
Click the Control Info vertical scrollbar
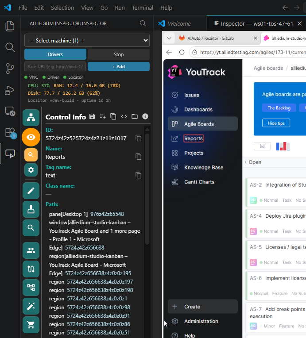click(x=147, y=189)
